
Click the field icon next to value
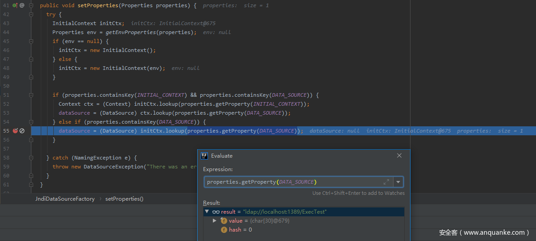coord(224,221)
